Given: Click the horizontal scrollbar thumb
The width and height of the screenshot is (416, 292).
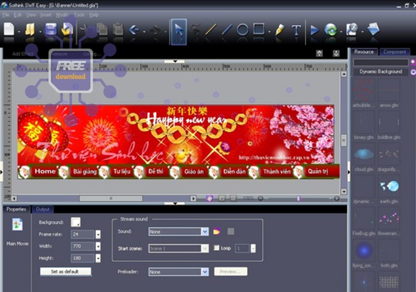Looking at the screenshot, I should [x=111, y=199].
